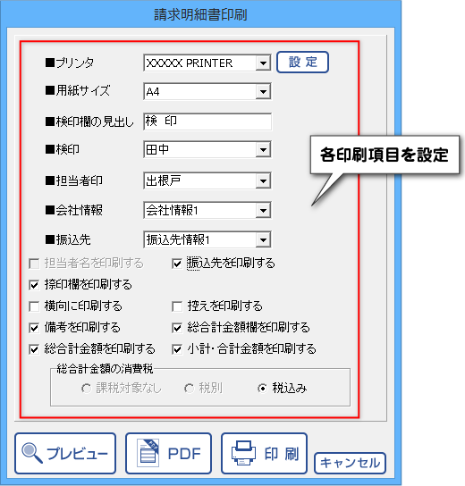Toggle 捺印欄を印刷する checkbox
The height and width of the screenshot is (486, 465).
34,285
